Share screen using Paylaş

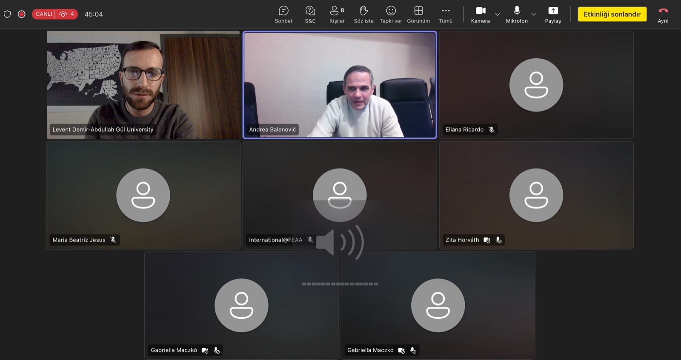(553, 14)
